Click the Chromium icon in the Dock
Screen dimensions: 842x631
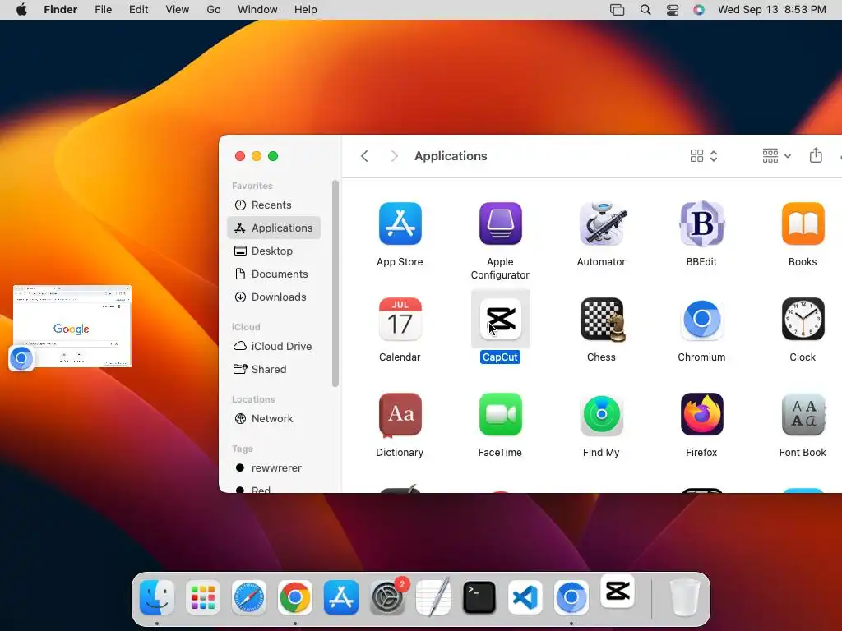point(571,597)
